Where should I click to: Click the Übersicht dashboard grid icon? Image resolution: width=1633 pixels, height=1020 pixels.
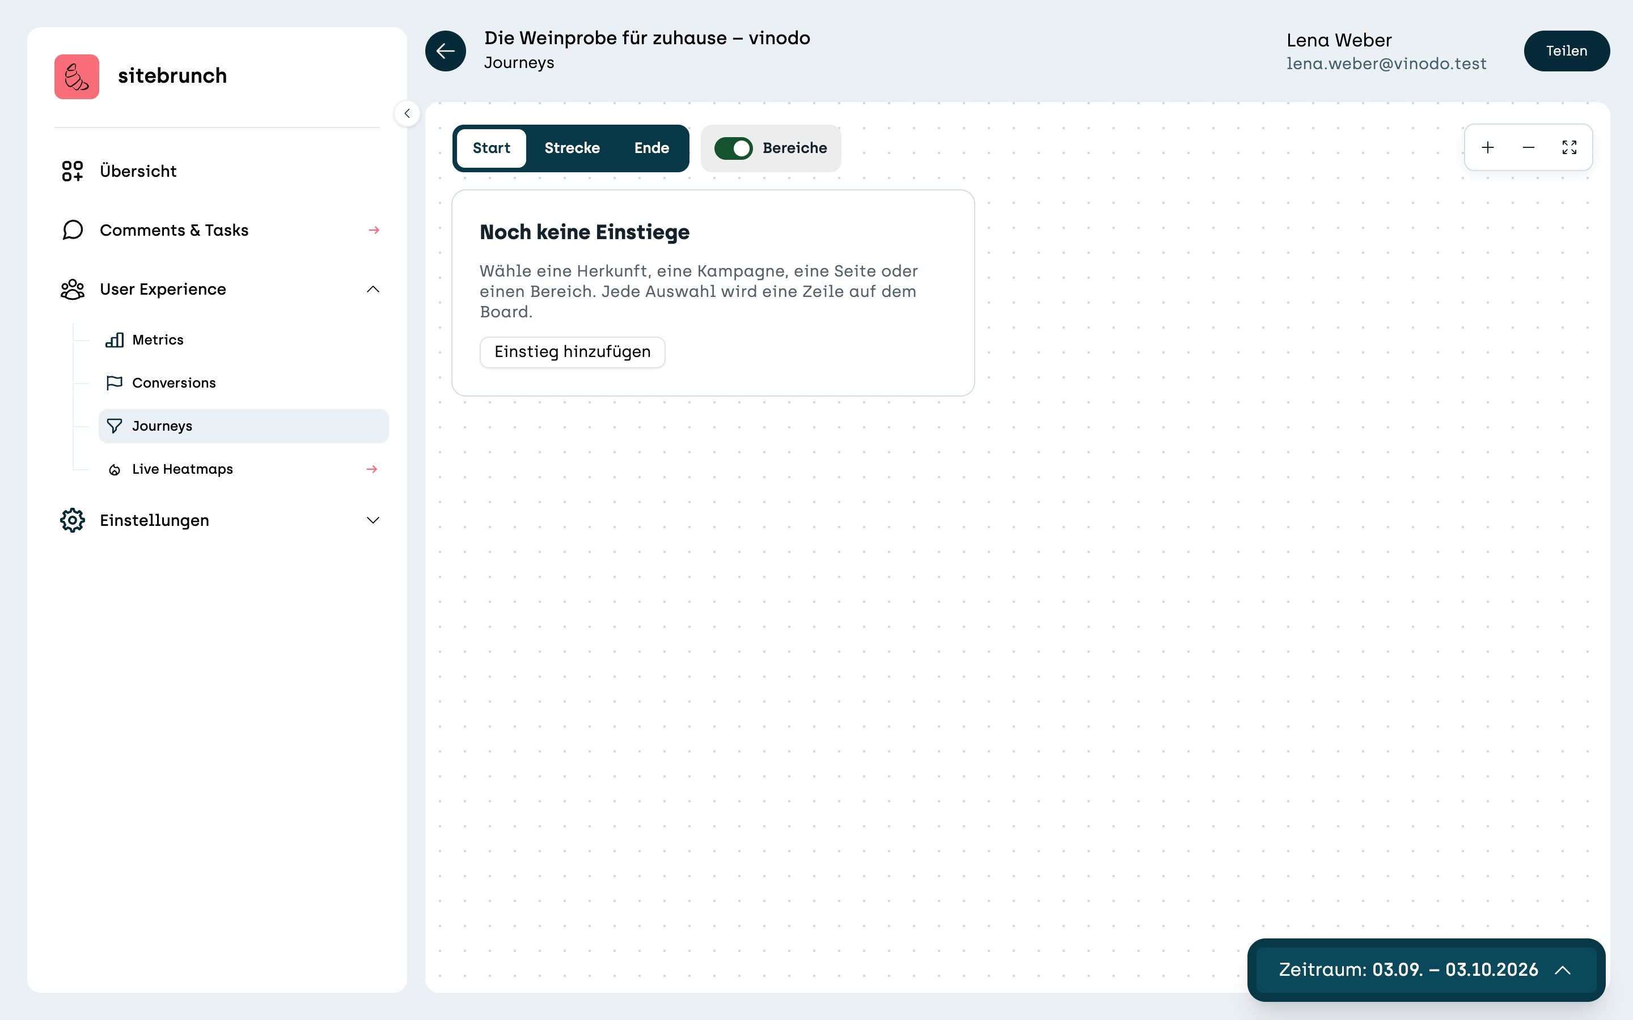coord(72,171)
